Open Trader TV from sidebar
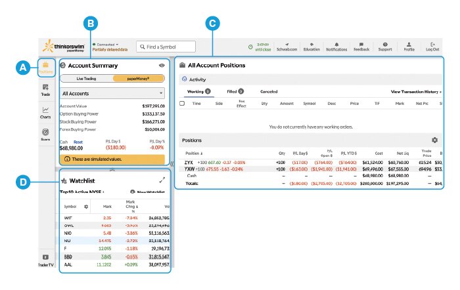Viewport: 460px width, 290px height. coord(46,260)
